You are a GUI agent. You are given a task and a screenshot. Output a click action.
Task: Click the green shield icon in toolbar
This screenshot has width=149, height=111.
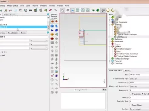point(98,10)
